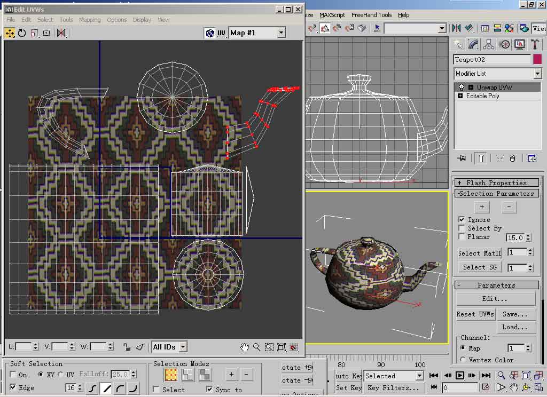Click the Reset UVWs button
The image size is (547, 397).
click(x=475, y=314)
